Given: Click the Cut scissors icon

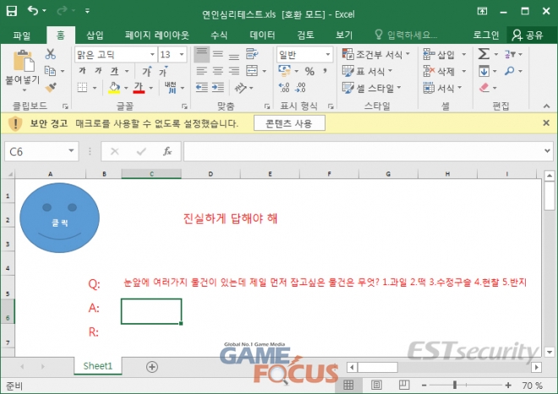Looking at the screenshot, I should 50,53.
